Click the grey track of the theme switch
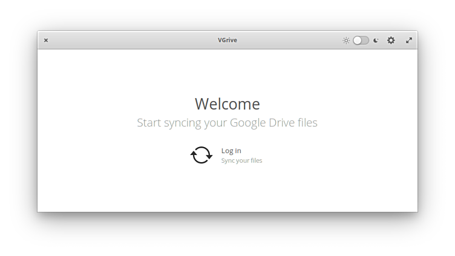Image resolution: width=455 pixels, height=256 pixels. [x=365, y=41]
